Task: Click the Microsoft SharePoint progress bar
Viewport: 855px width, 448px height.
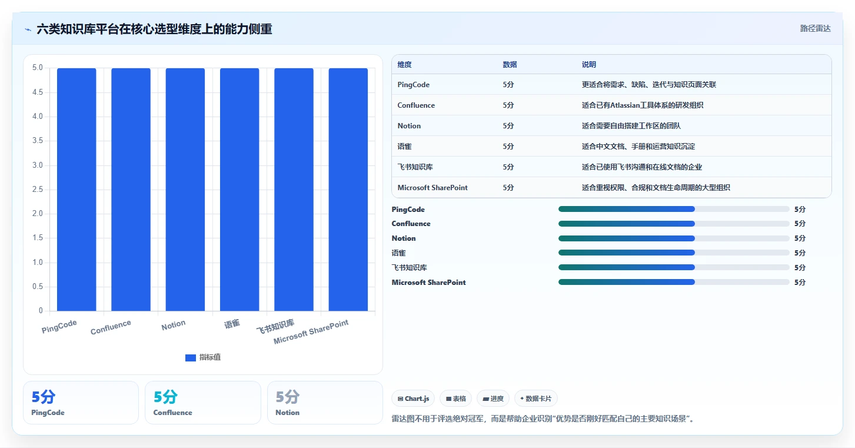Action: (x=674, y=282)
